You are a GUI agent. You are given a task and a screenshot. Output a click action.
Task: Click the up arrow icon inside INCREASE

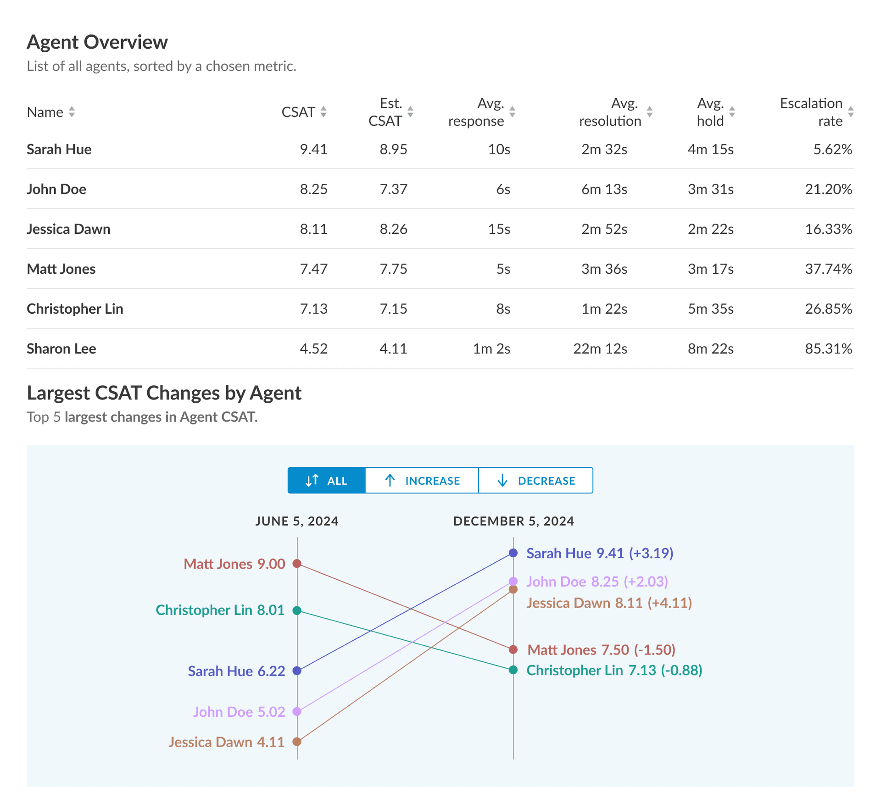point(390,480)
